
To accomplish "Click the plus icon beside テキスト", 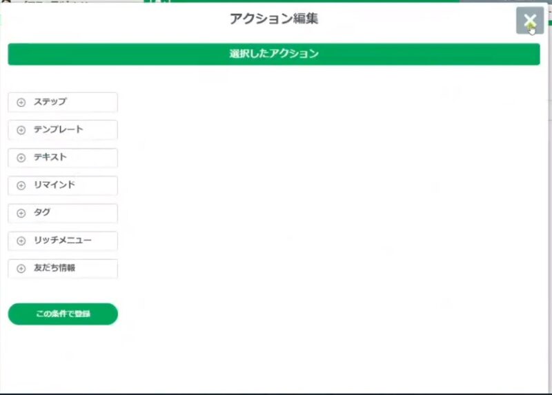I will pyautogui.click(x=21, y=158).
